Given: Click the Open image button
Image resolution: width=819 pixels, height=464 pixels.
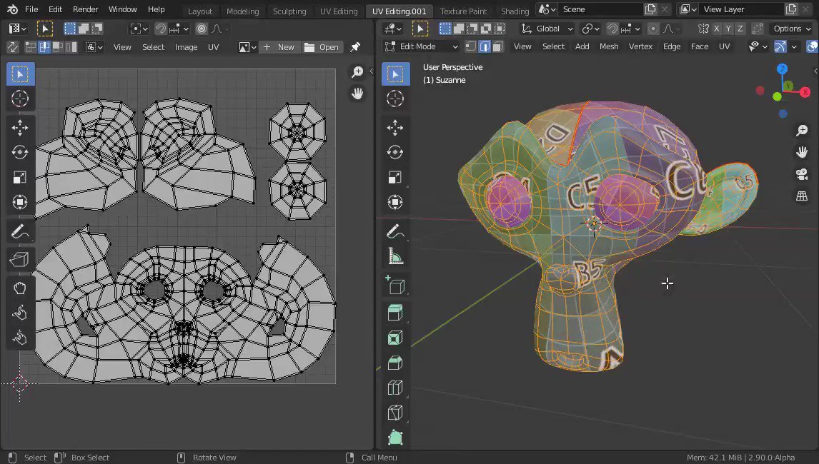Looking at the screenshot, I should pos(322,47).
